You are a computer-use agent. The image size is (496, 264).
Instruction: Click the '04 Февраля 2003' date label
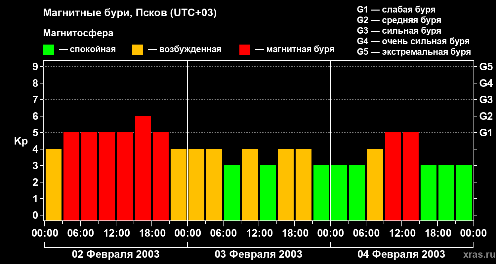[x=401, y=254]
